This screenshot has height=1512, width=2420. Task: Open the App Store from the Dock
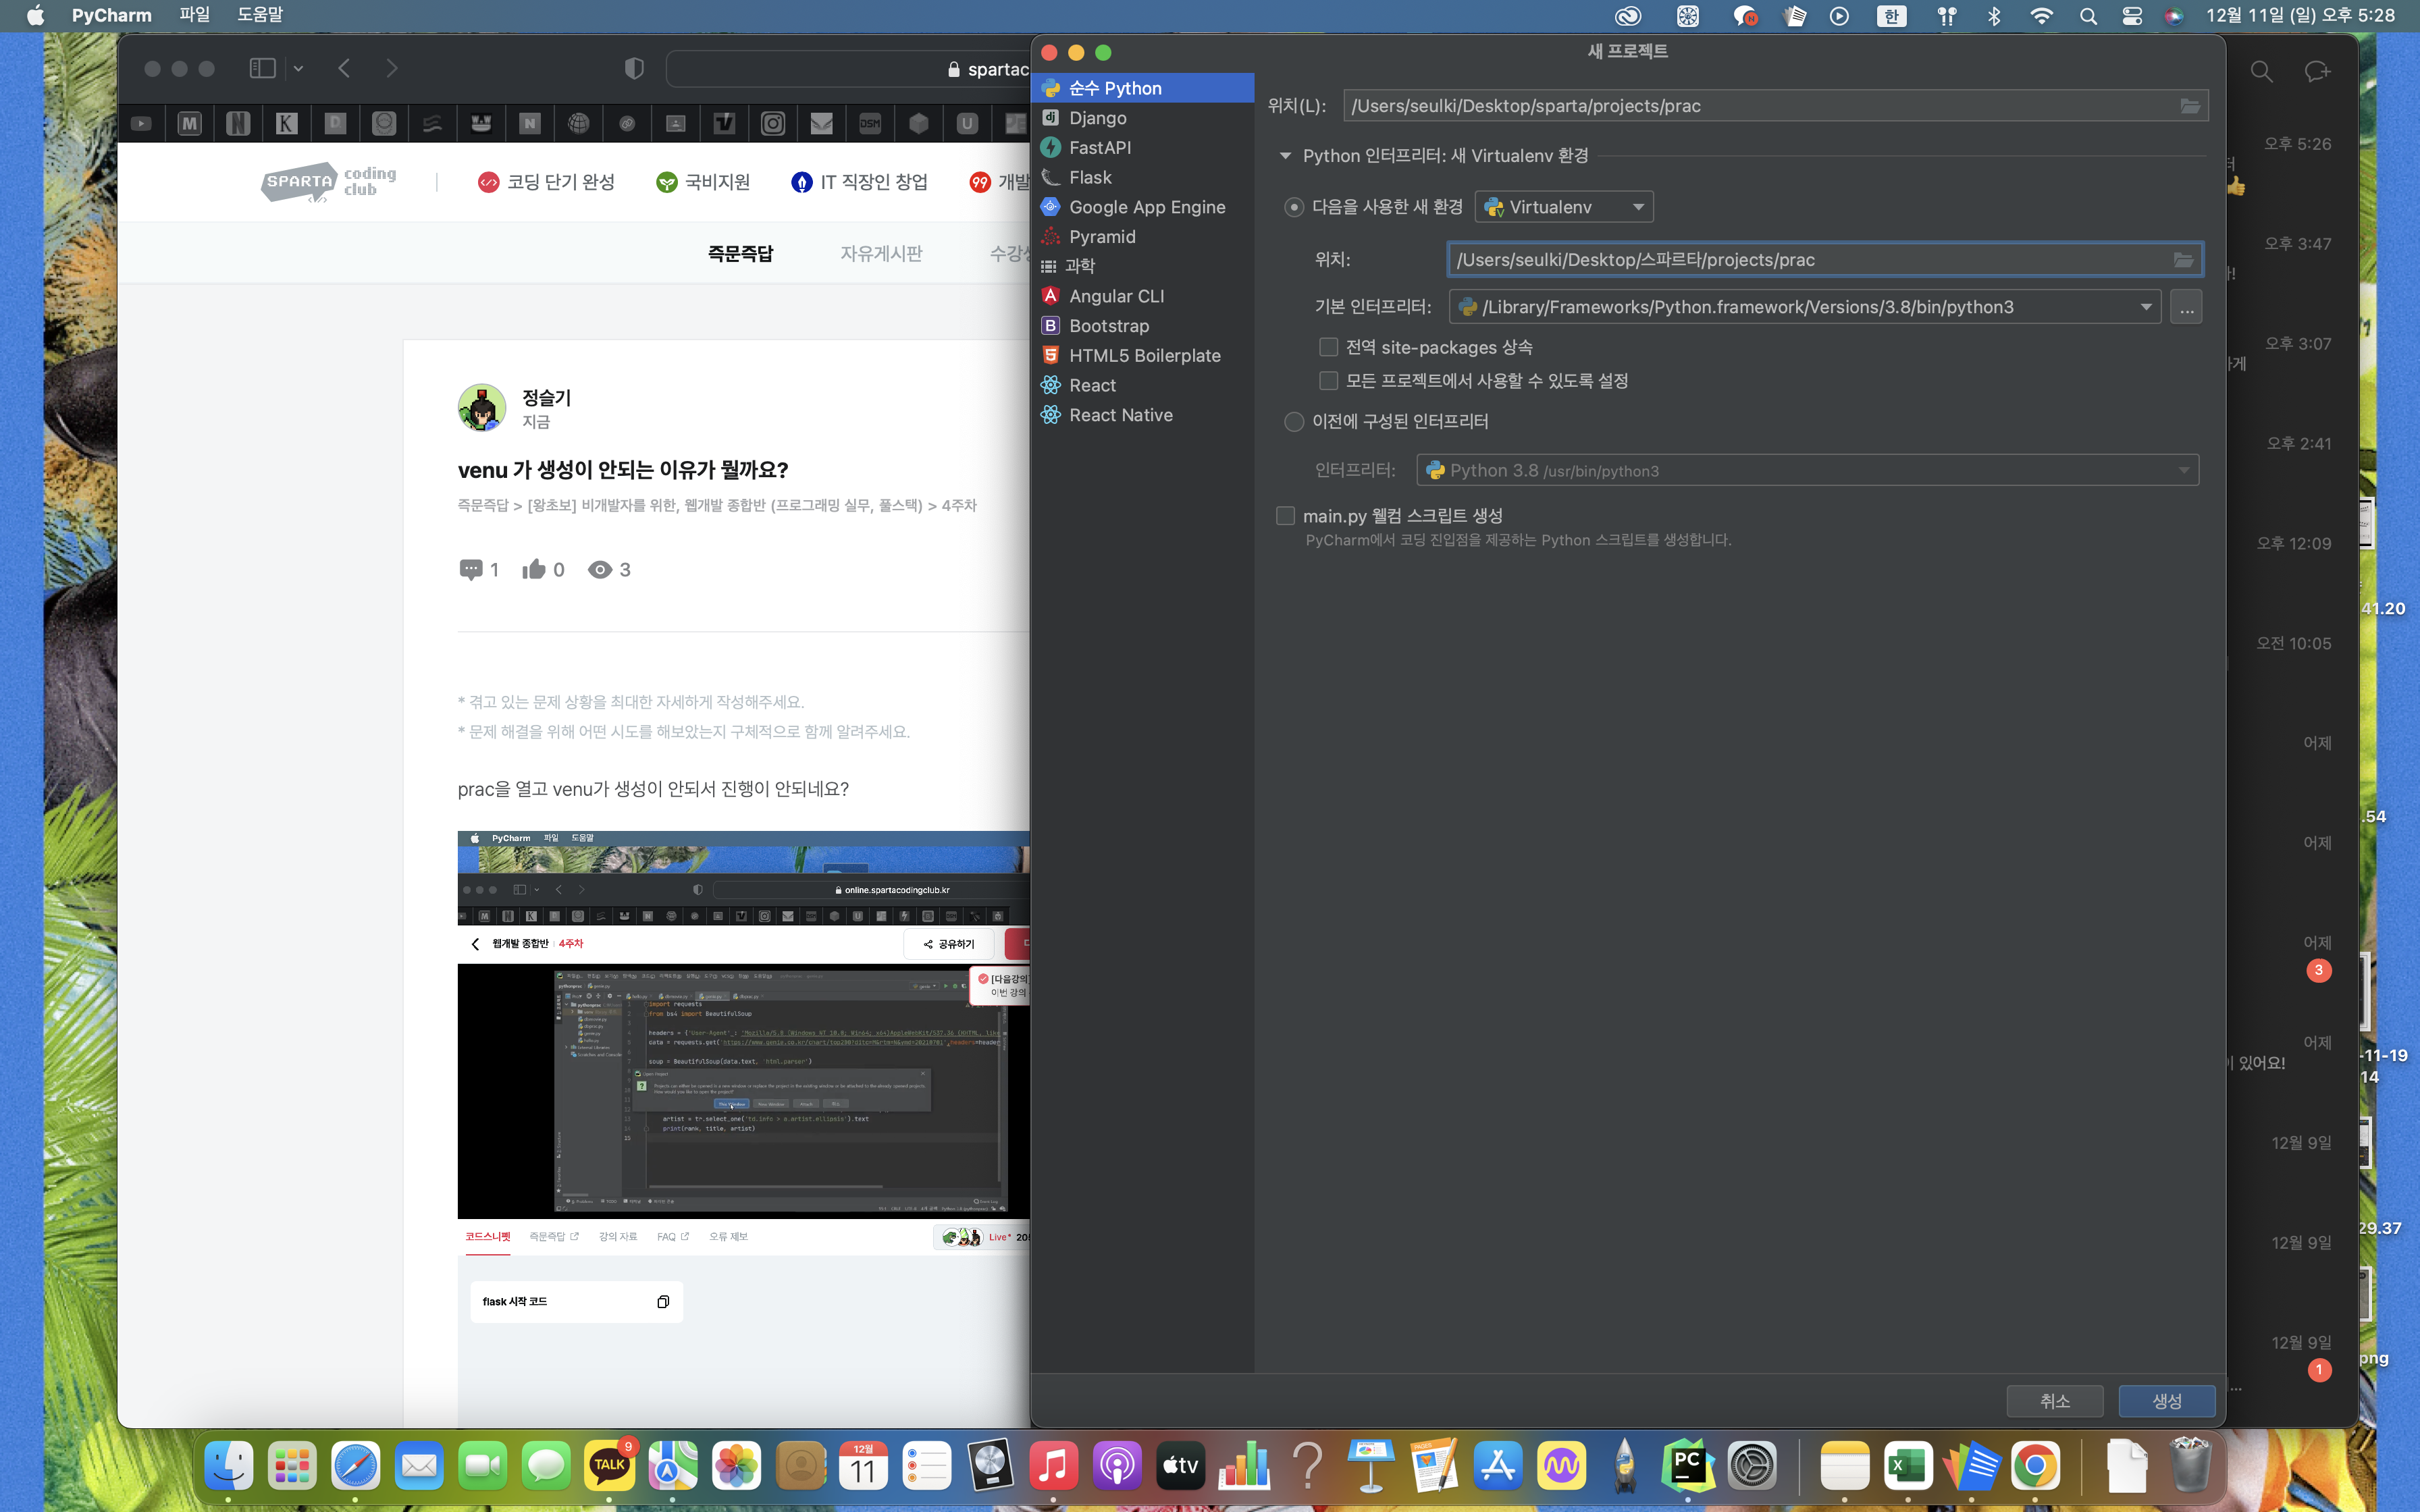click(1498, 1466)
